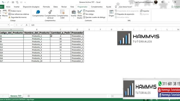Open Complementos de Excel dialog

[x=50, y=14]
